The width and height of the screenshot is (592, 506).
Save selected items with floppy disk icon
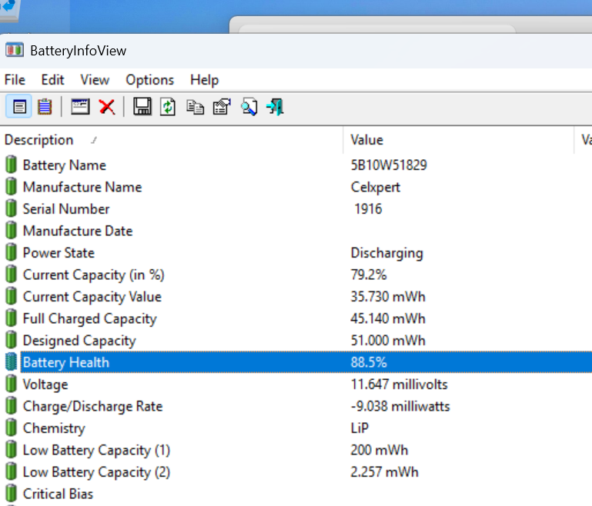pos(142,107)
